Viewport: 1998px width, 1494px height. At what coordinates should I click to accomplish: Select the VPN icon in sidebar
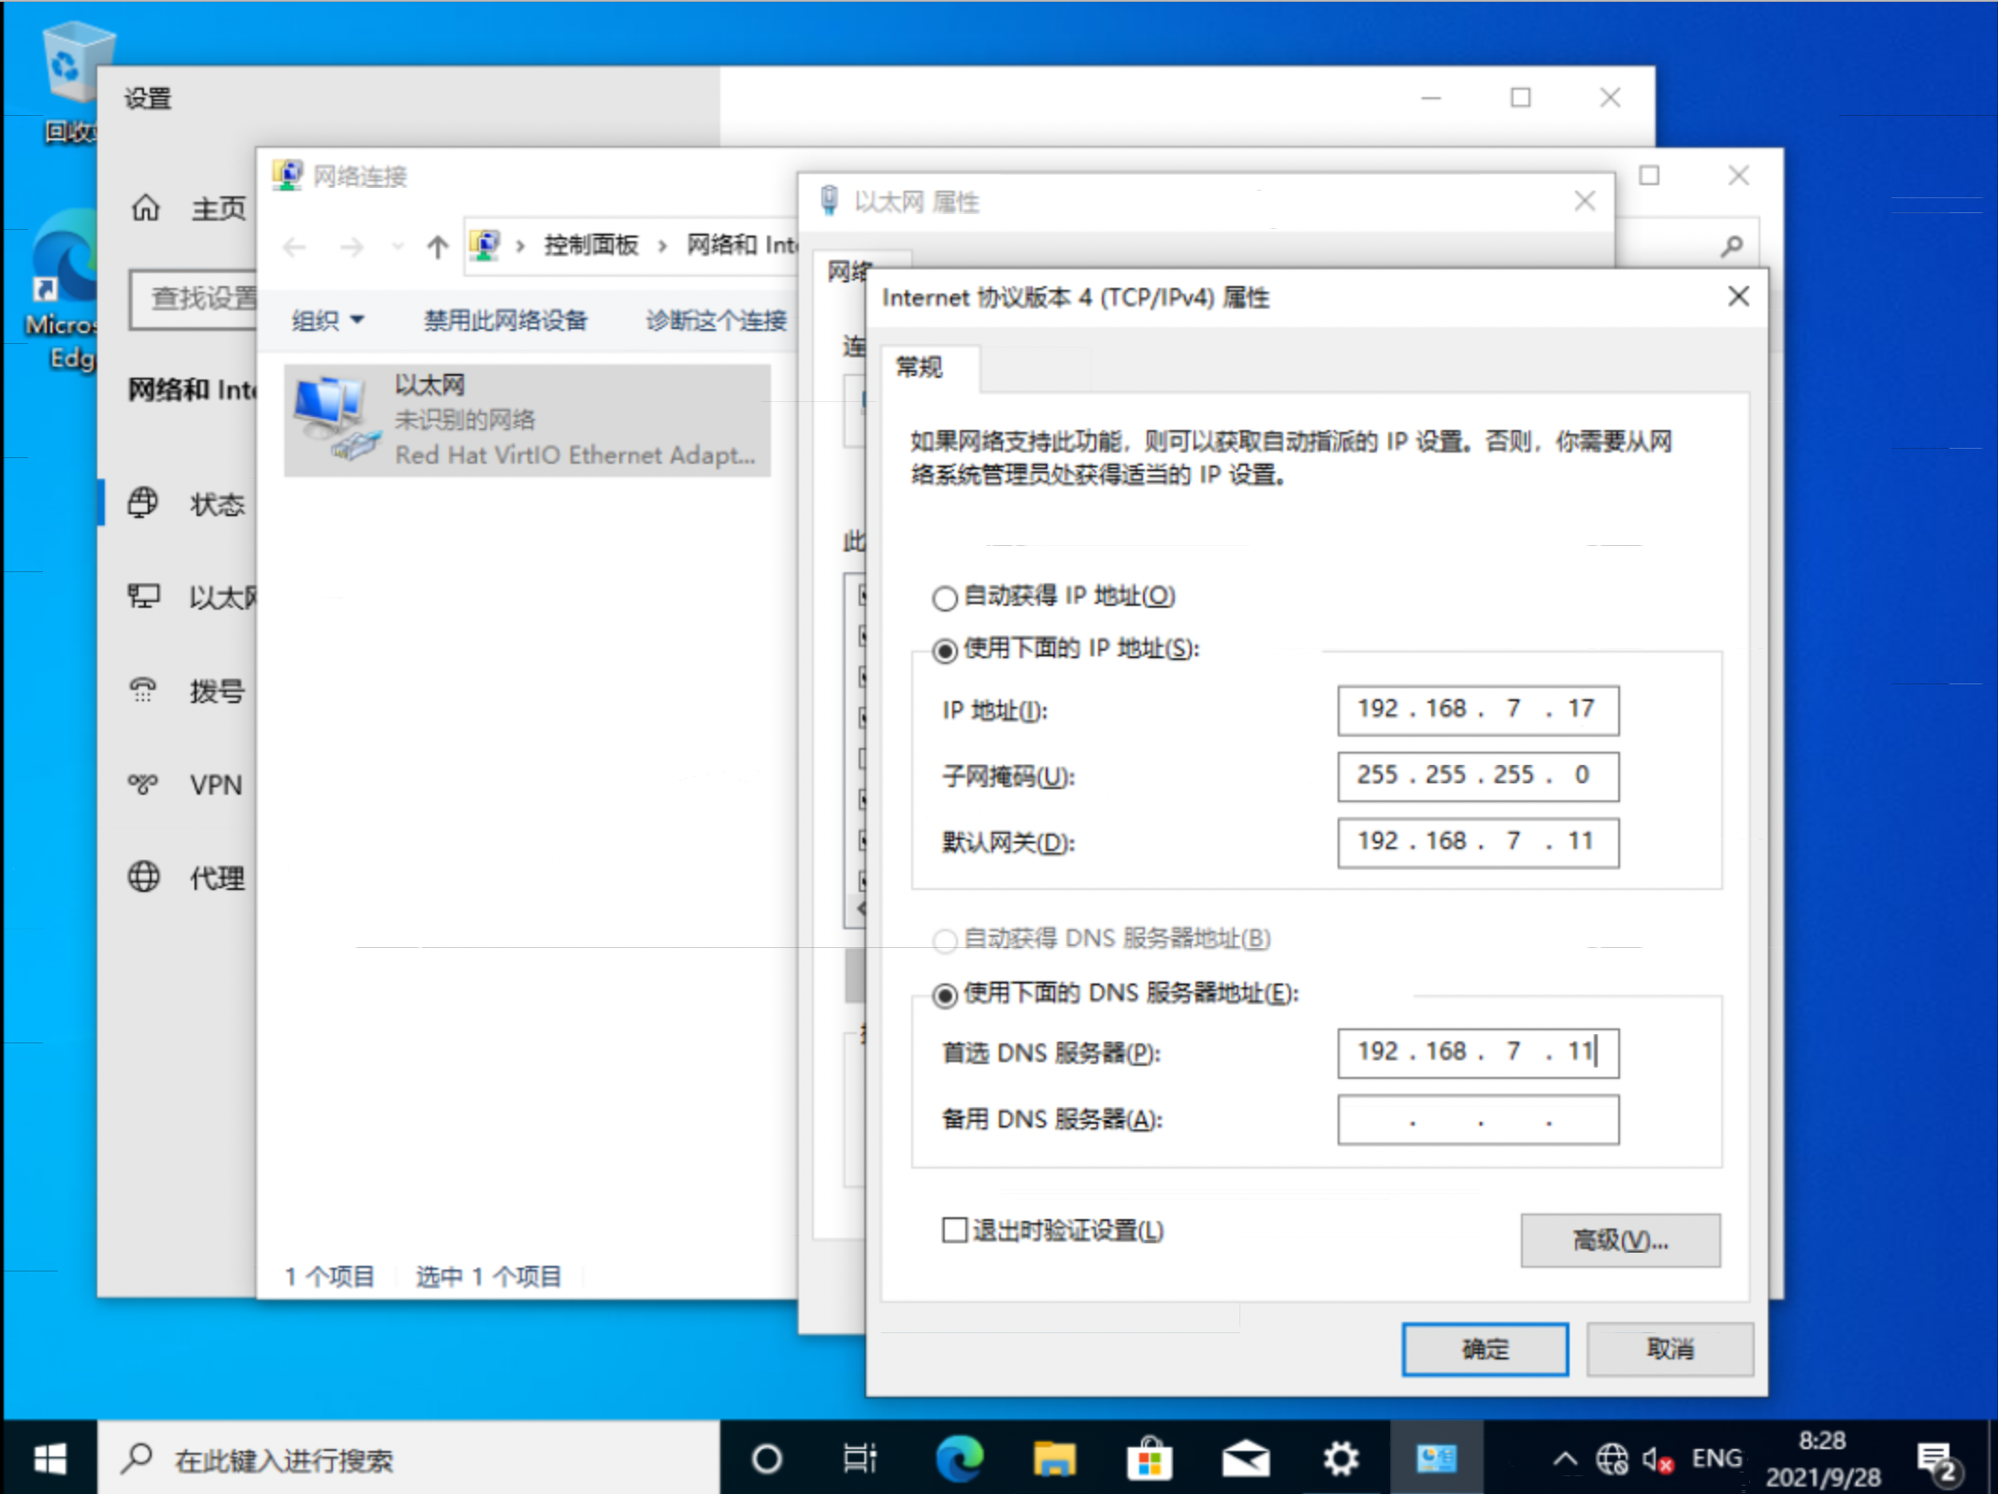coord(143,783)
